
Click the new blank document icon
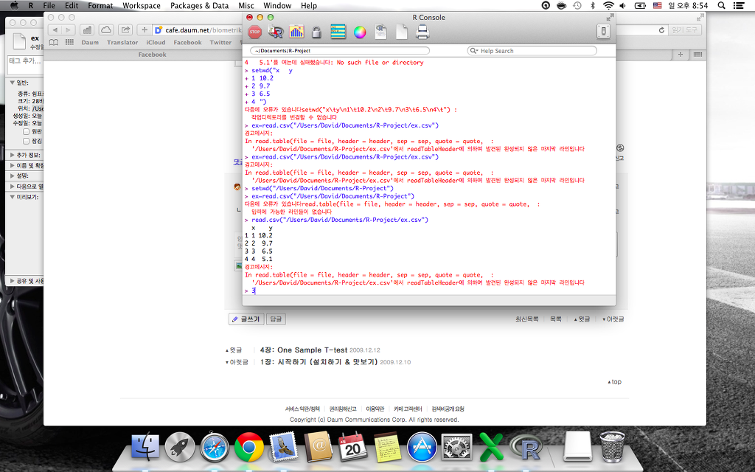tap(402, 32)
